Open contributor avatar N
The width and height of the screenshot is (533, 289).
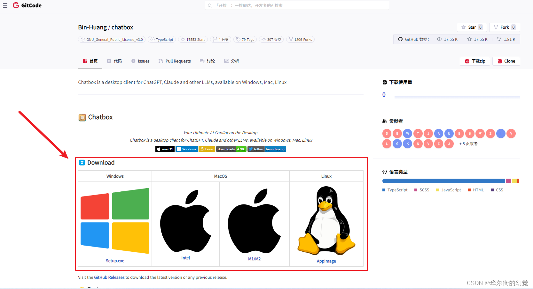click(x=418, y=144)
